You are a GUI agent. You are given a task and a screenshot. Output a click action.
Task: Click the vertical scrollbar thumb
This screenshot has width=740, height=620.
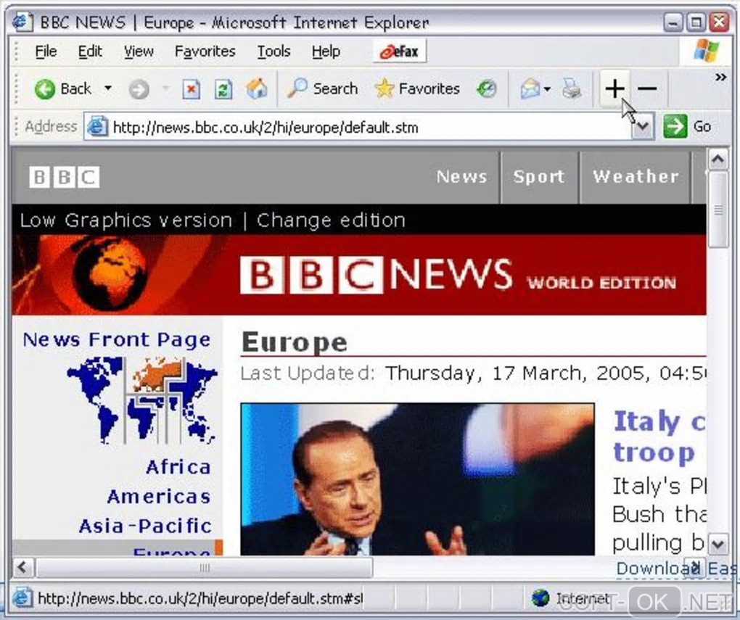(718, 209)
